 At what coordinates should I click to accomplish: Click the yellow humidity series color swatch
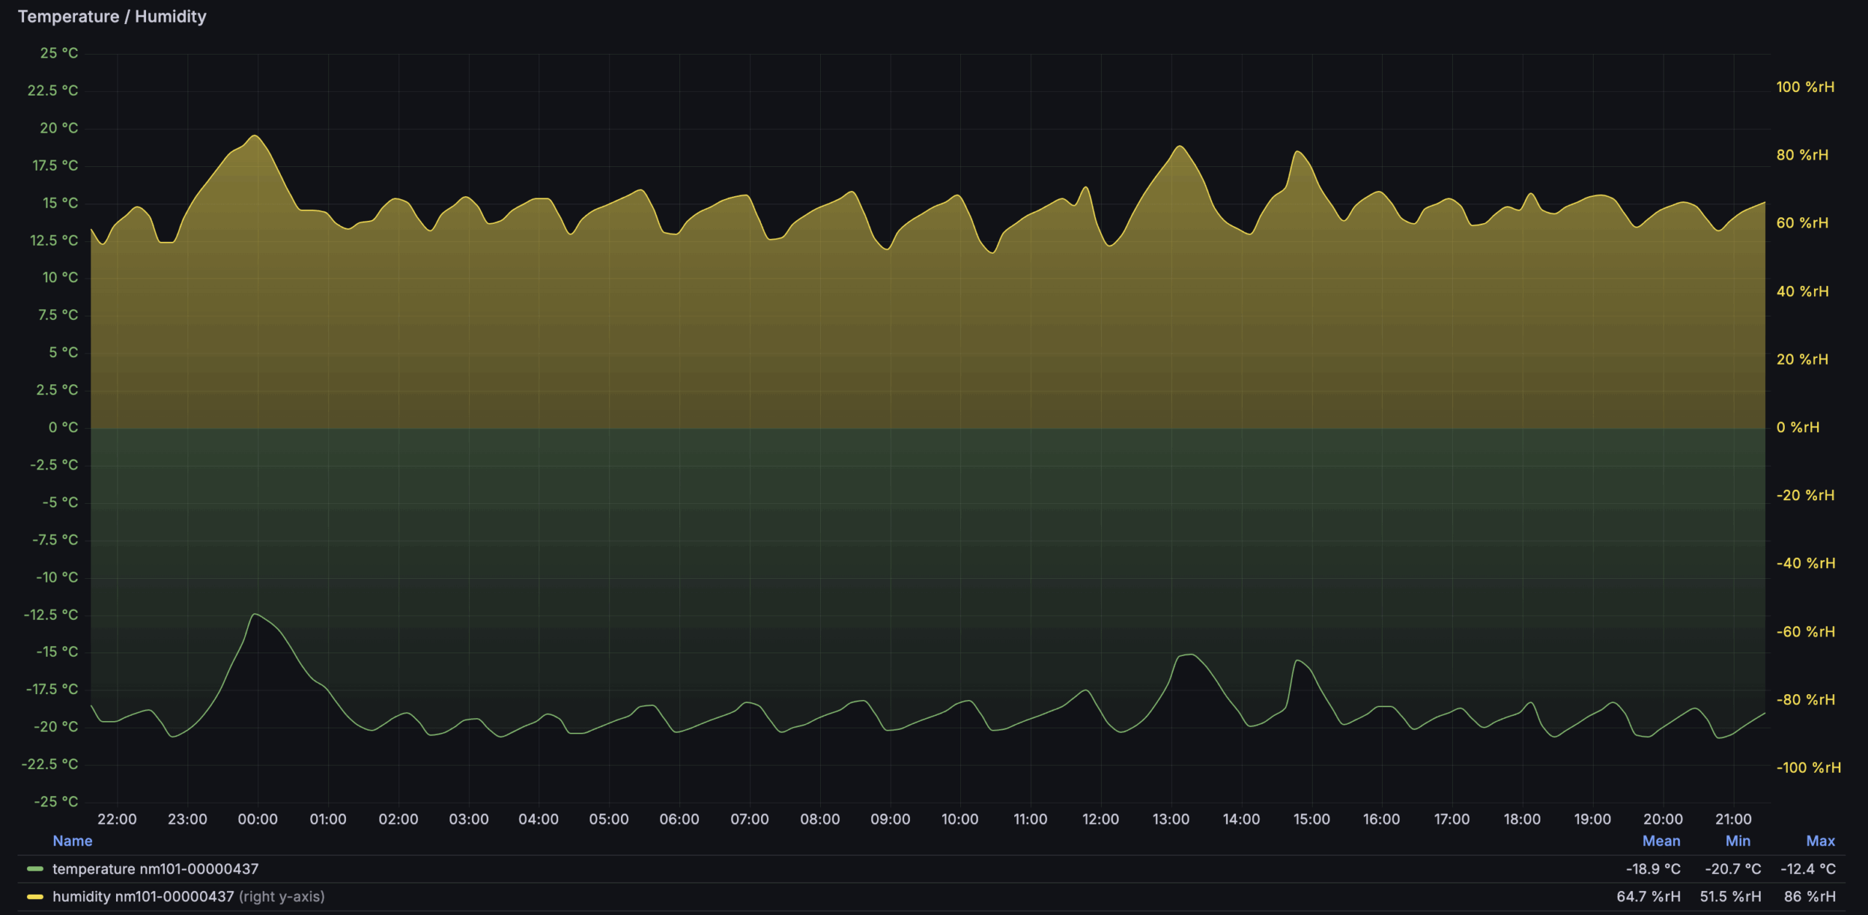pyautogui.click(x=34, y=897)
